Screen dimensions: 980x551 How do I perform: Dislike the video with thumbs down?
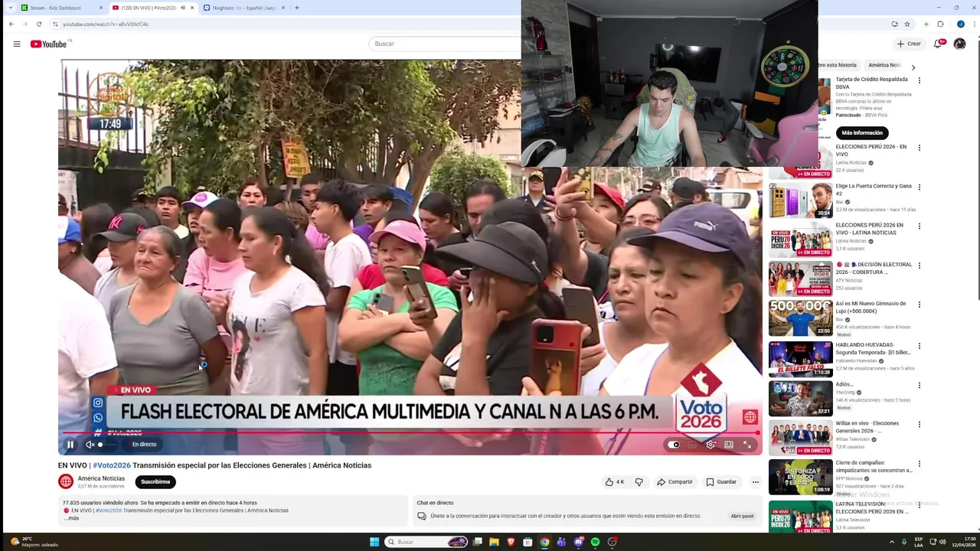639,482
